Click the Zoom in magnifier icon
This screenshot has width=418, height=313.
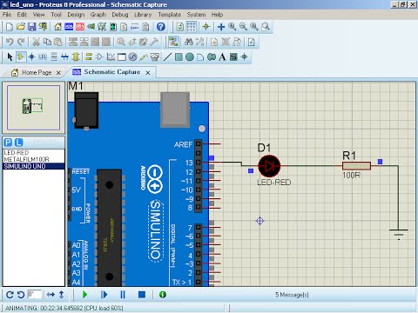(x=232, y=27)
